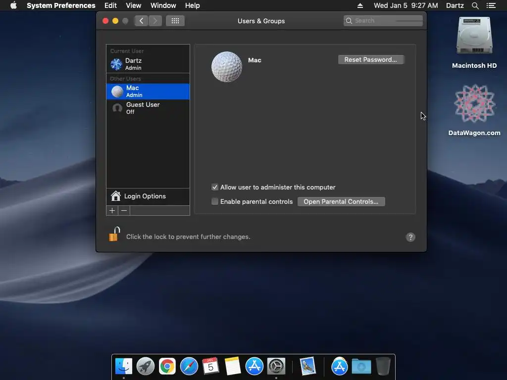Screen dimensions: 507x380
Task: Toggle Allow user to administer this computer
Action: pyautogui.click(x=215, y=187)
